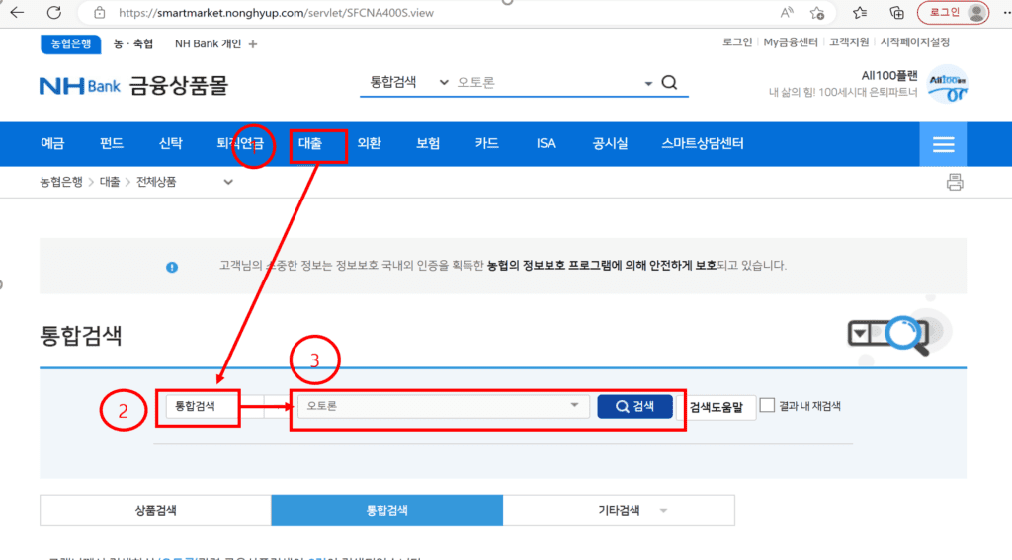This screenshot has height=560, width=1012.
Task: Open the 신탁 menu
Action: [170, 143]
